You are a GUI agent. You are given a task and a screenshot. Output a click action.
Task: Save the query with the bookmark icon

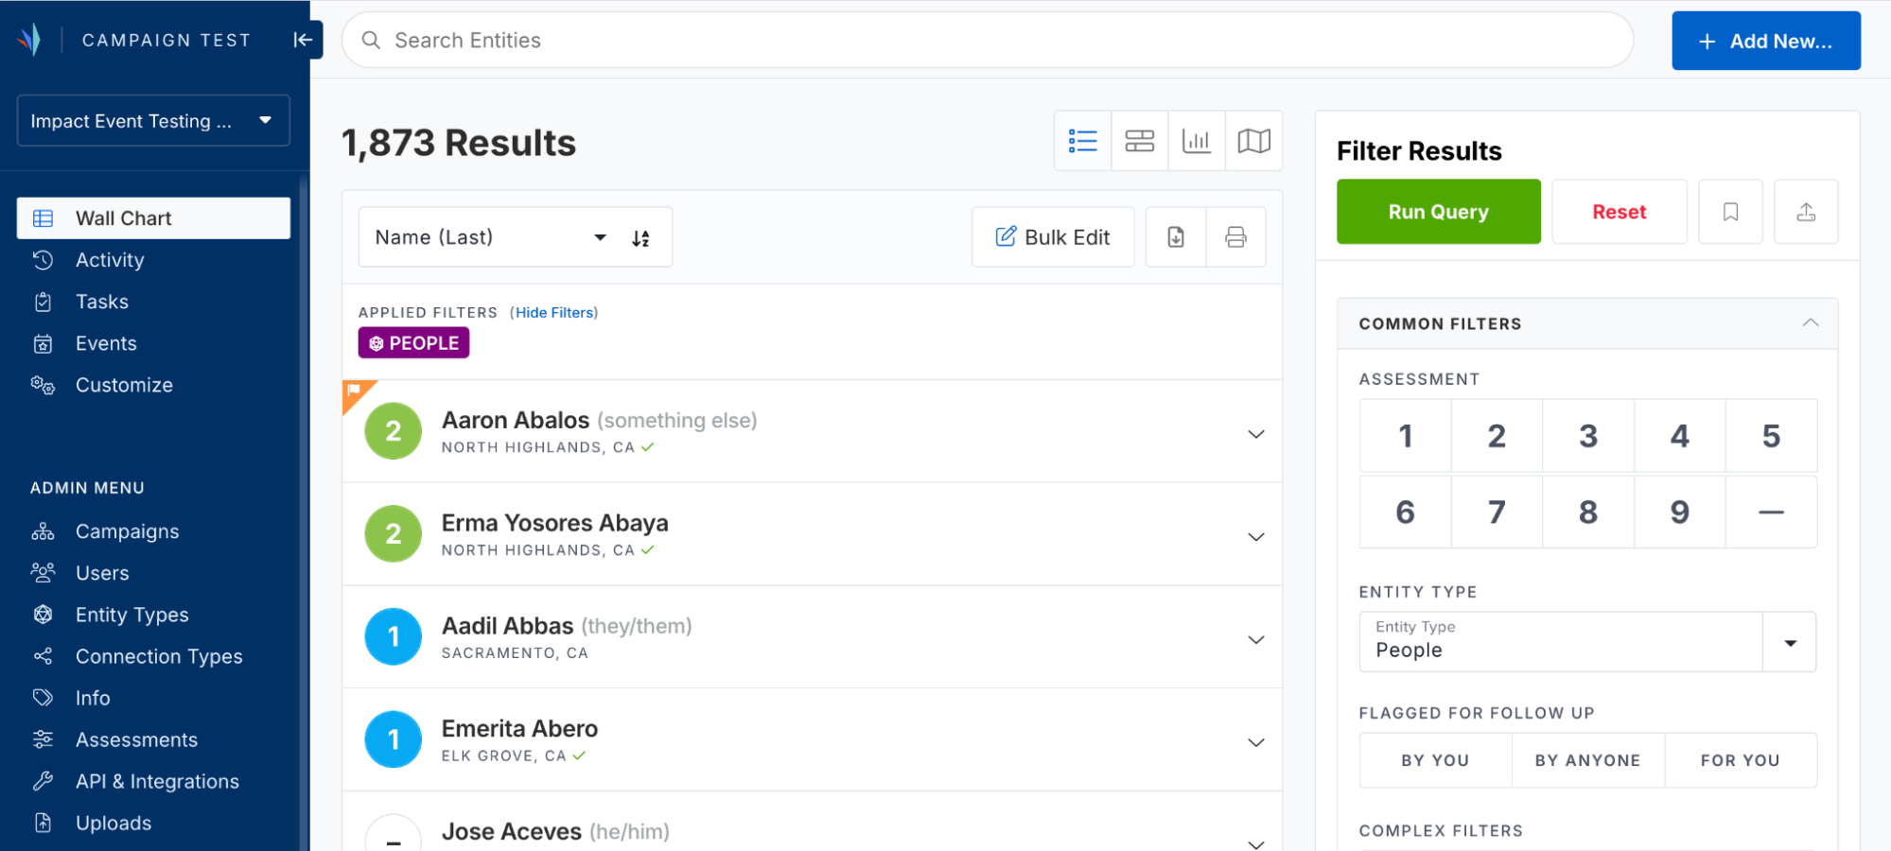click(x=1729, y=212)
